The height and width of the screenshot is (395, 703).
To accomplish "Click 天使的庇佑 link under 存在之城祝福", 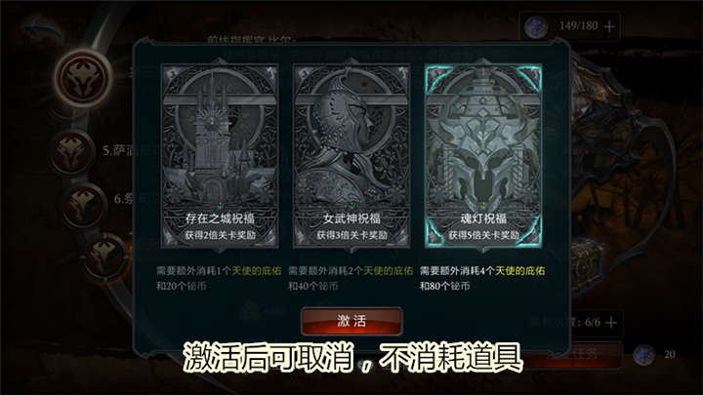I will pos(257,270).
